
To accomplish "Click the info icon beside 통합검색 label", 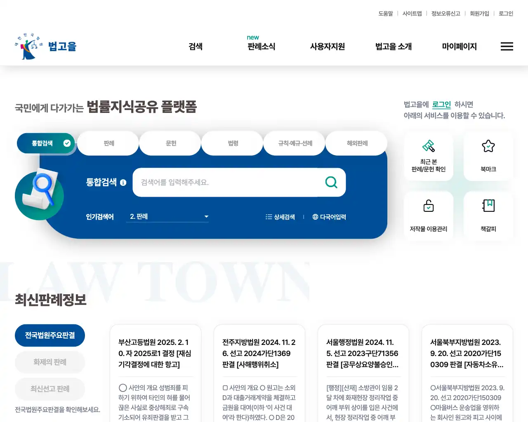I will click(123, 183).
